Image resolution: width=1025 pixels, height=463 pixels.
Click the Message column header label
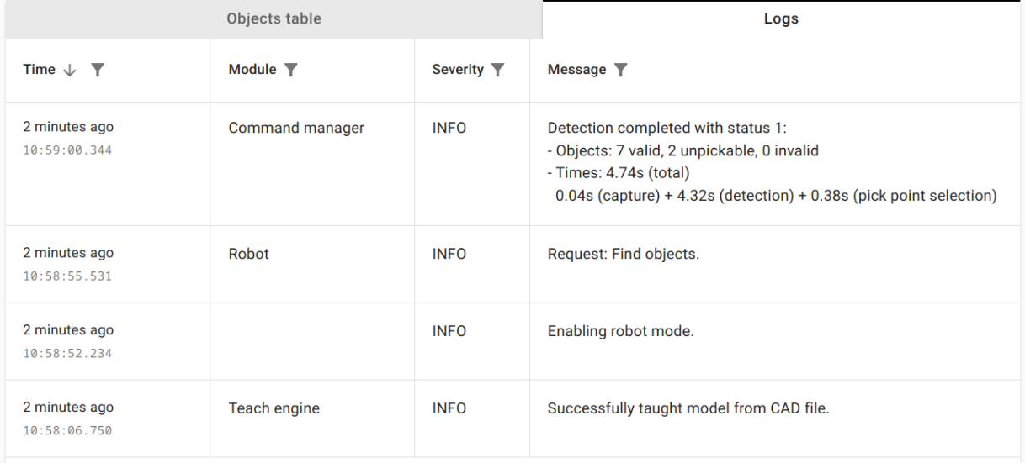click(576, 70)
